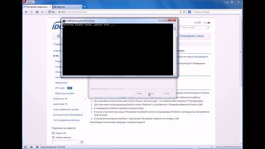Click the Opera menu button
265x149 pixels.
point(28,2)
